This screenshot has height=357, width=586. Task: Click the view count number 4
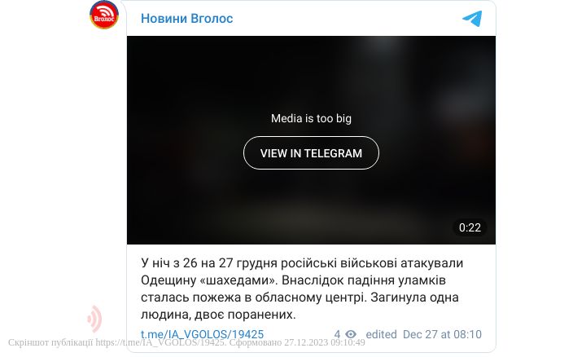tap(337, 334)
